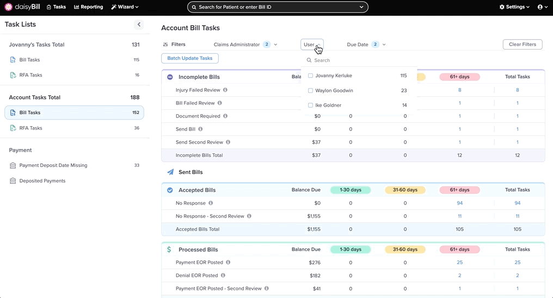The width and height of the screenshot is (553, 298).
Task: Click the Batch Update Tasks button
Action: [x=190, y=58]
